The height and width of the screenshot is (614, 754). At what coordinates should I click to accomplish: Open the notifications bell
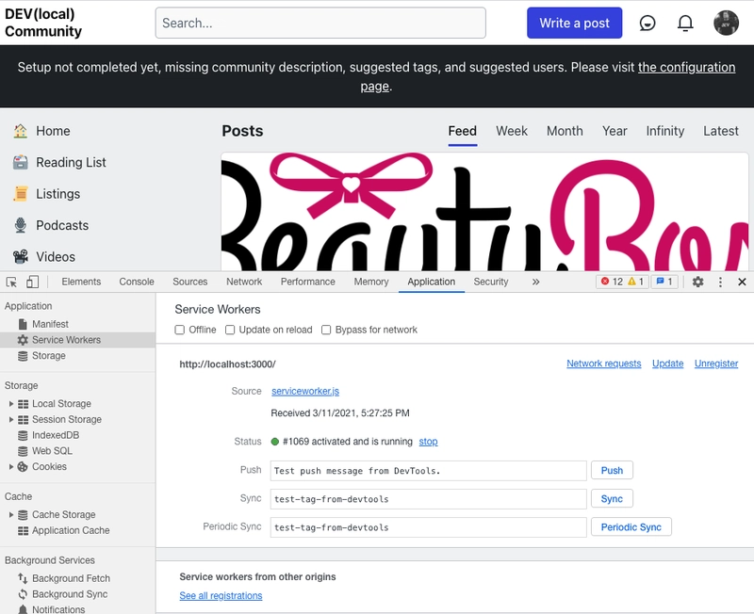pos(685,23)
